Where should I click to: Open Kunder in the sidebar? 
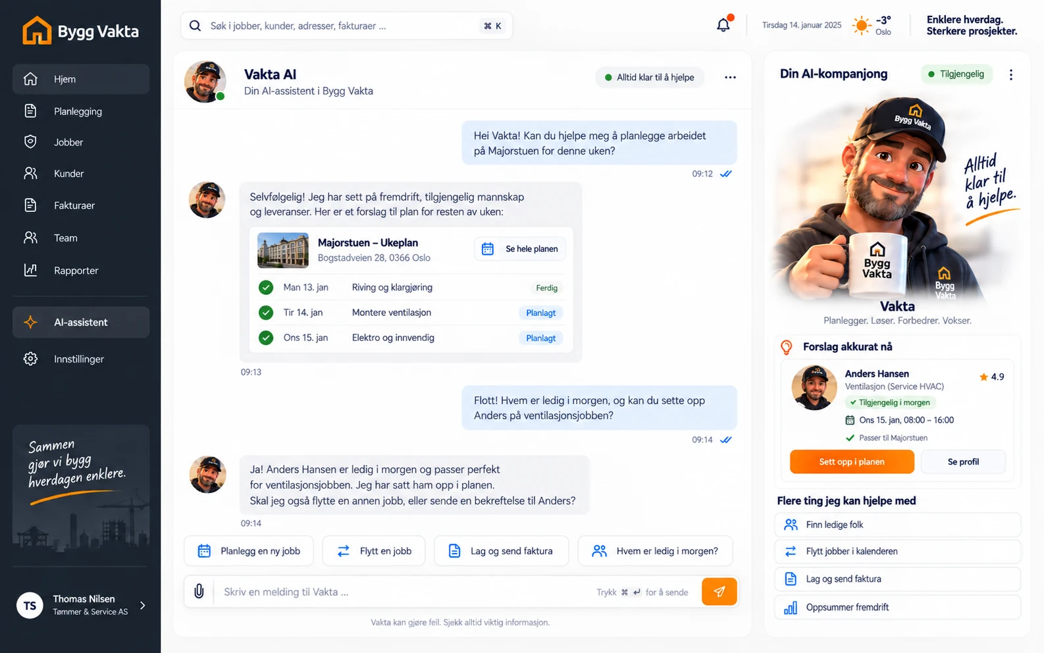click(81, 174)
